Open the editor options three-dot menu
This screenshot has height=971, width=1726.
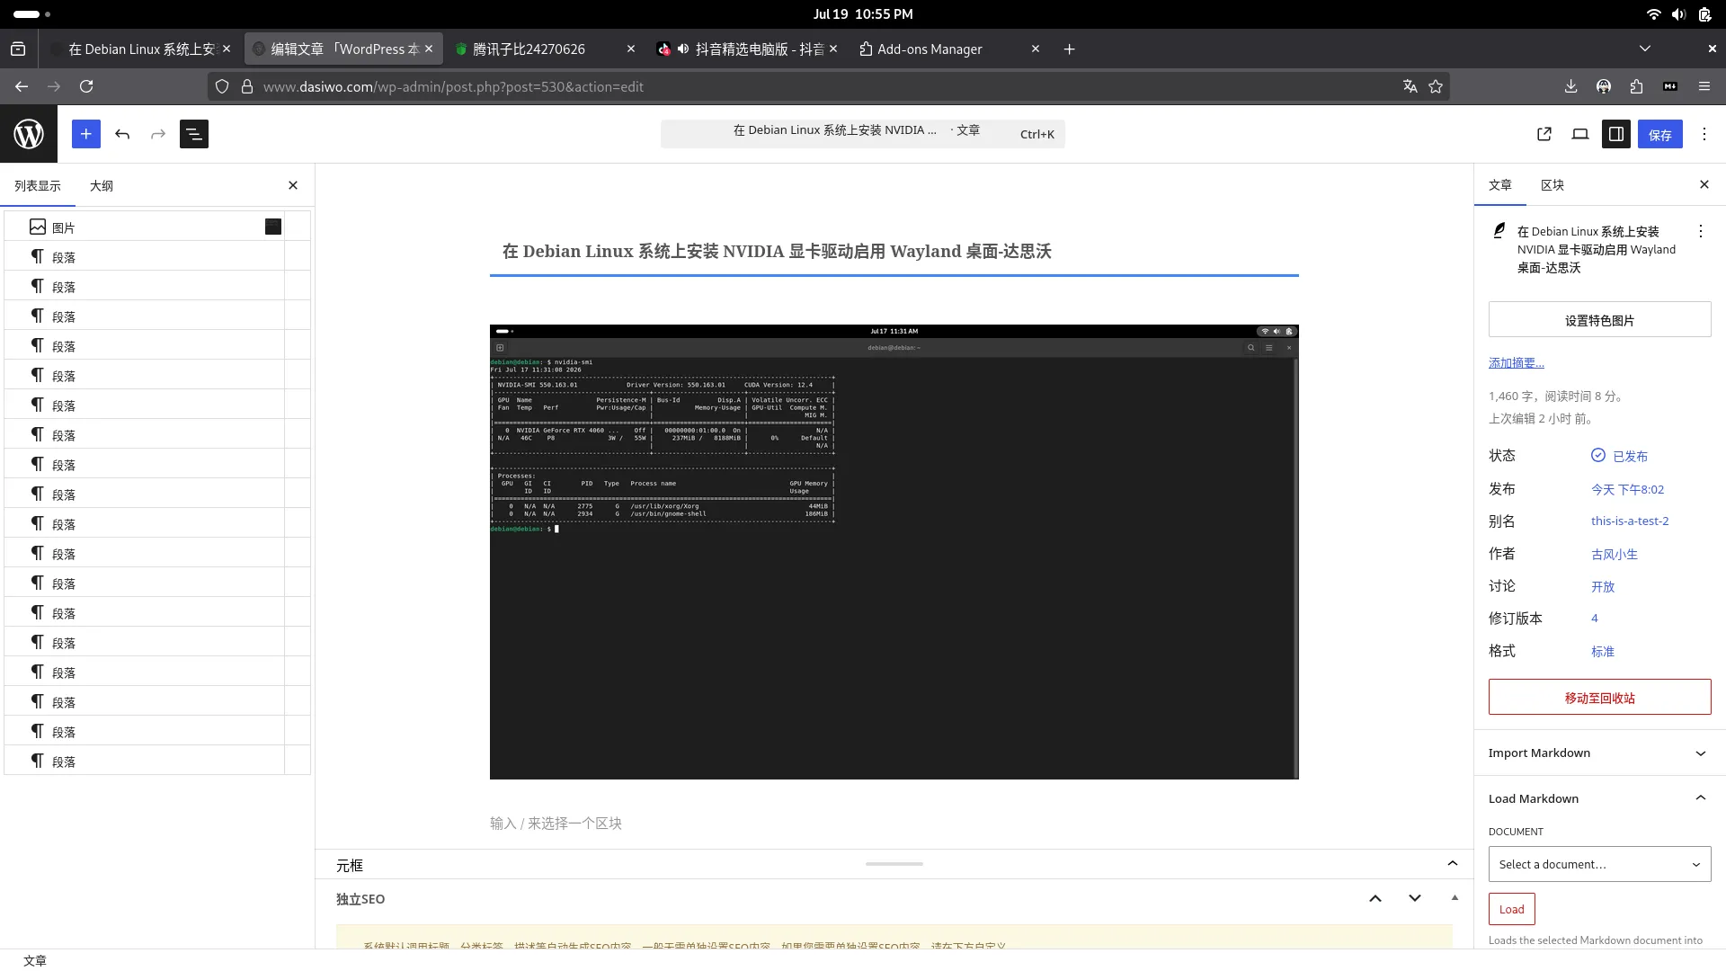1704,134
